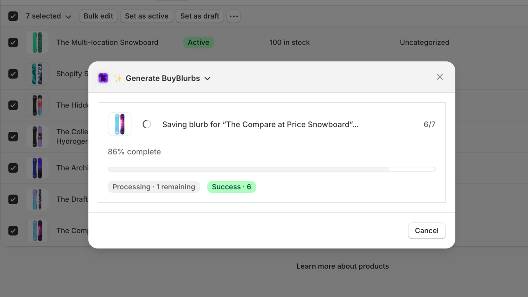Screen dimensions: 528x297
Task: Deselect The Multi-location Snowboard checkbox
Action: (x=13, y=42)
